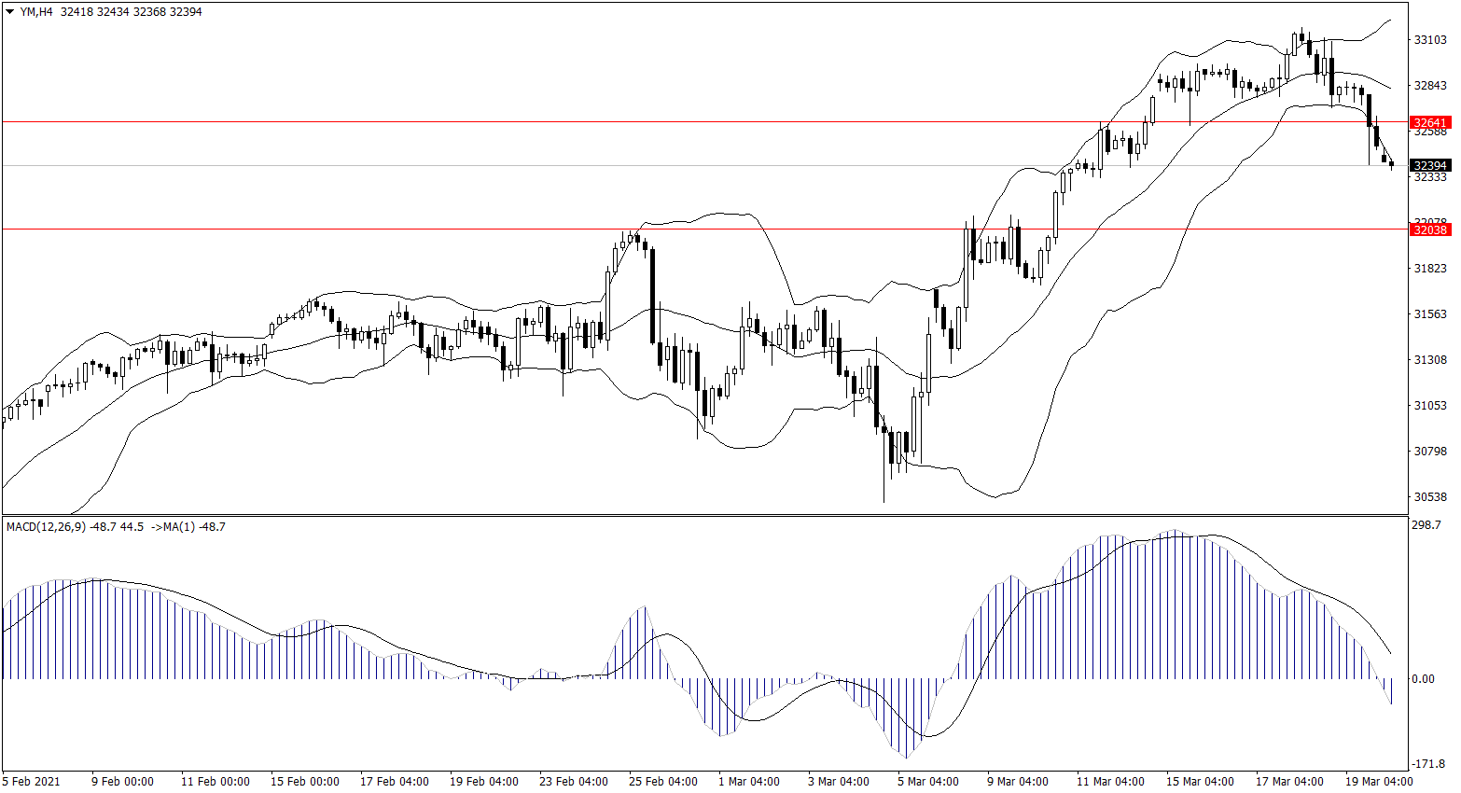Click the 5 Feb 2021 date label
Screen dimensions: 1461x793
[32, 781]
